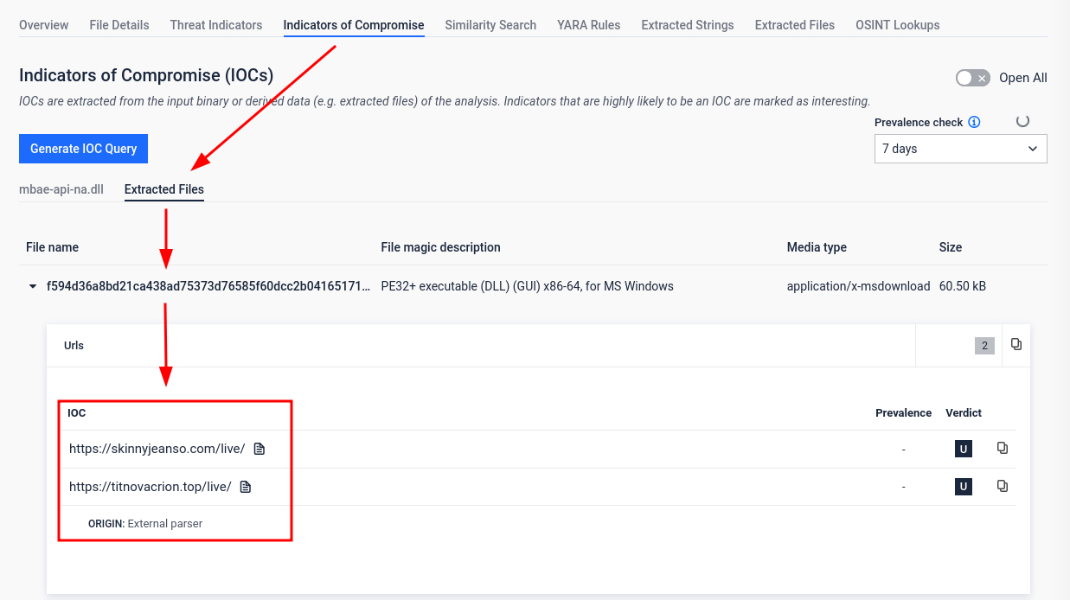
Task: Click the Prevalence check refresh spinner icon
Action: click(1022, 121)
